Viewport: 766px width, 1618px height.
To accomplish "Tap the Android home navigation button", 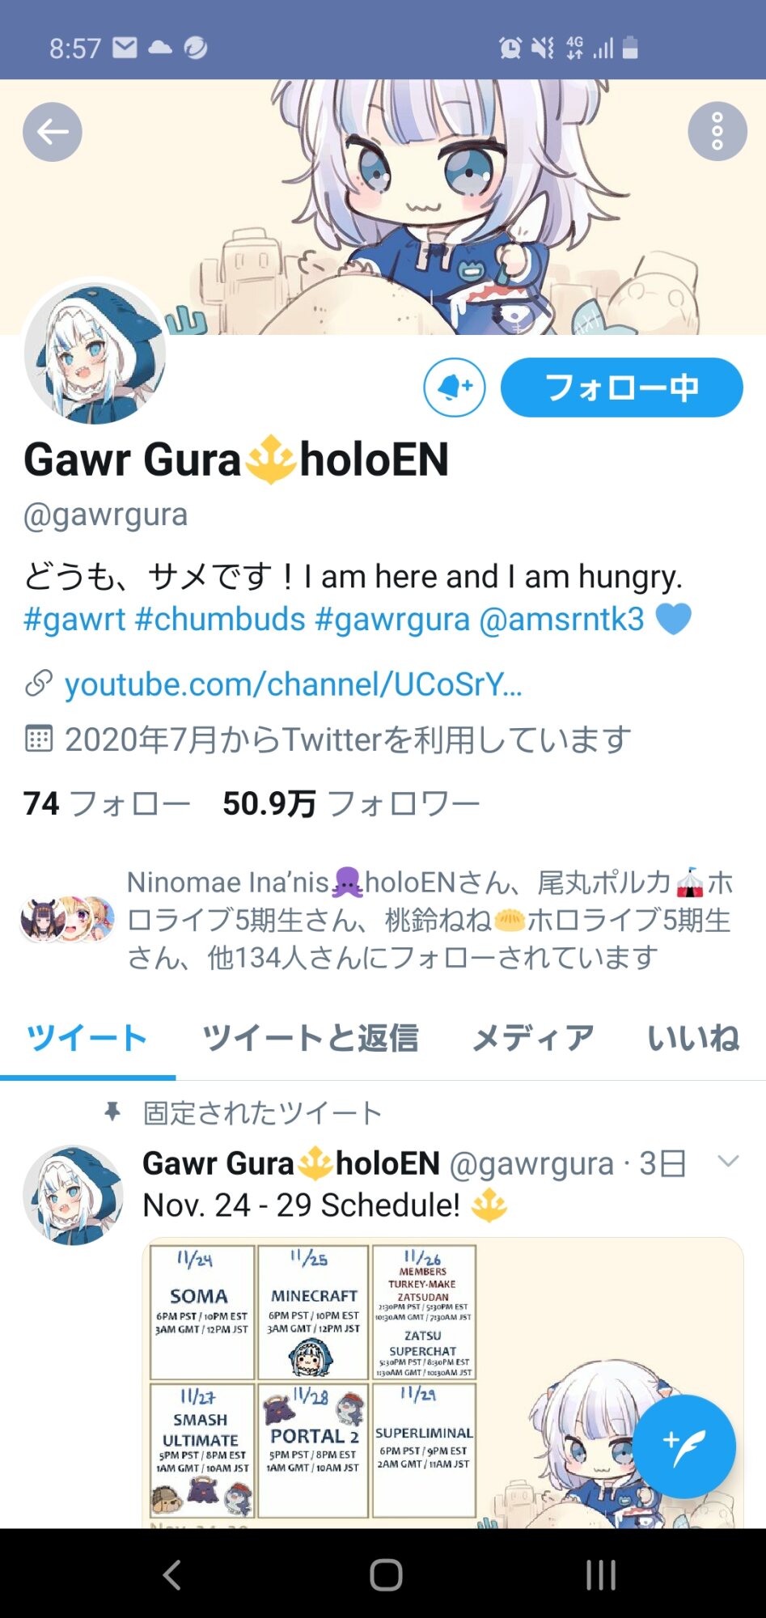I will [x=386, y=1574].
